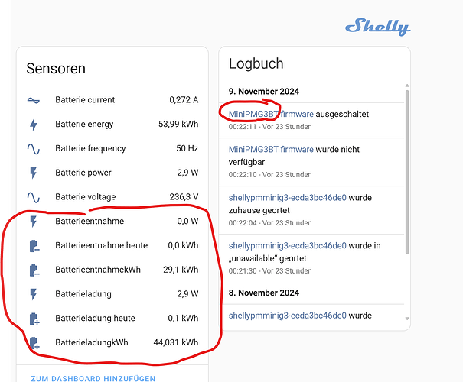Viewport: 463px width, 382px height.
Task: Open shellypmminig3 link under 8. November 2024
Action: click(x=287, y=316)
